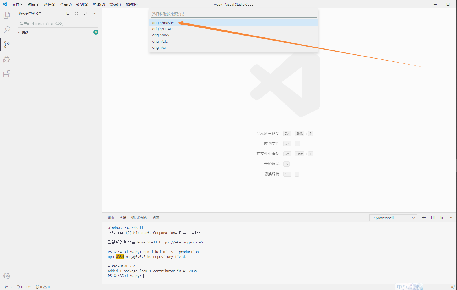The height and width of the screenshot is (290, 457).
Task: Open Source Control more actions ellipsis
Action: (x=95, y=13)
